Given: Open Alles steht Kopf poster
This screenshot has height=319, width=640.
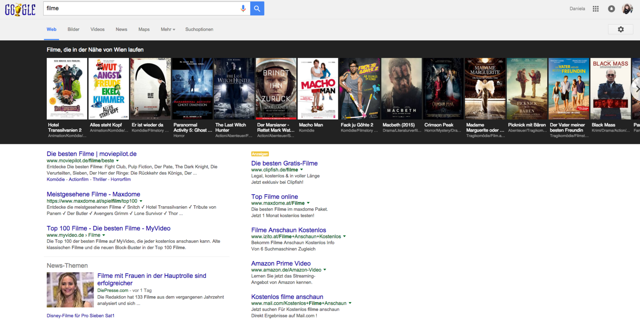Looking at the screenshot, I should pyautogui.click(x=109, y=89).
